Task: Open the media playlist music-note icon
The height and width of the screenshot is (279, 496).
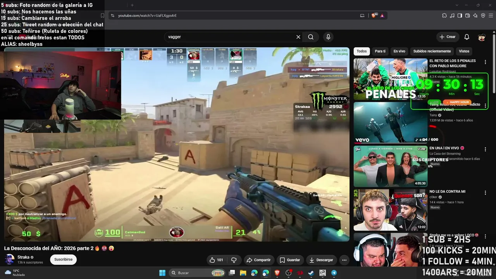Action: [452, 15]
